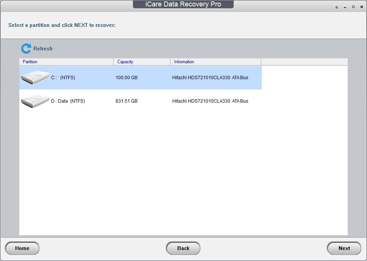Click the 100.00 GB capacity cell

(x=126, y=78)
